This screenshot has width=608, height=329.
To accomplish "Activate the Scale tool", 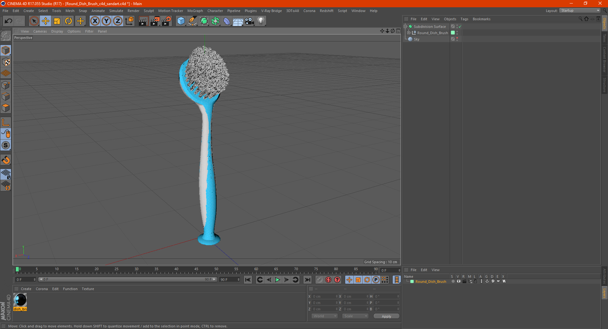I will coord(57,21).
